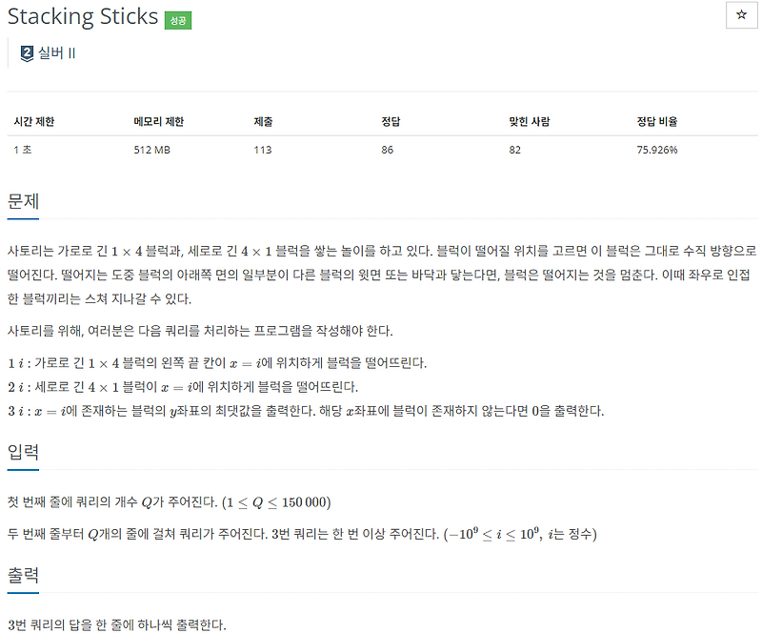The width and height of the screenshot is (762, 633).
Task: Click the 정답 비율 percentage 75.926%
Action: click(657, 150)
